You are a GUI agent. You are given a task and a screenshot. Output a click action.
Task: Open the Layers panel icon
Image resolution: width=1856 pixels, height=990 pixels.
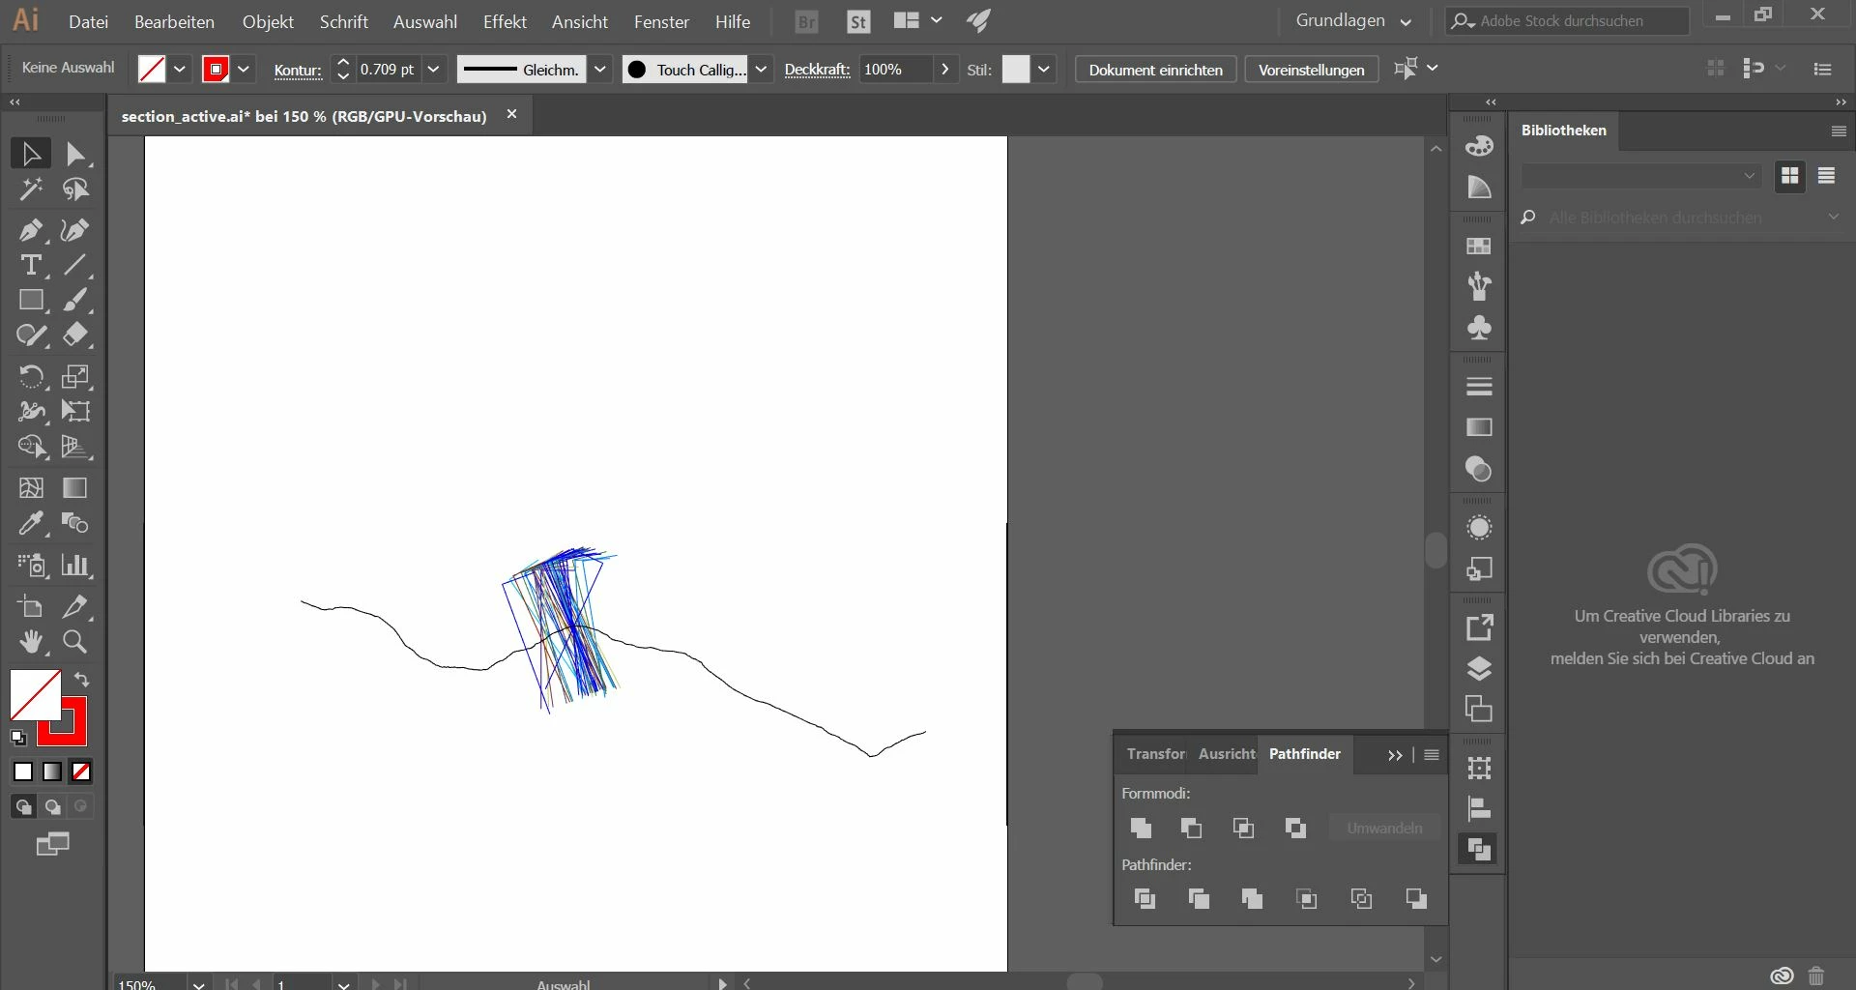[x=1479, y=669]
